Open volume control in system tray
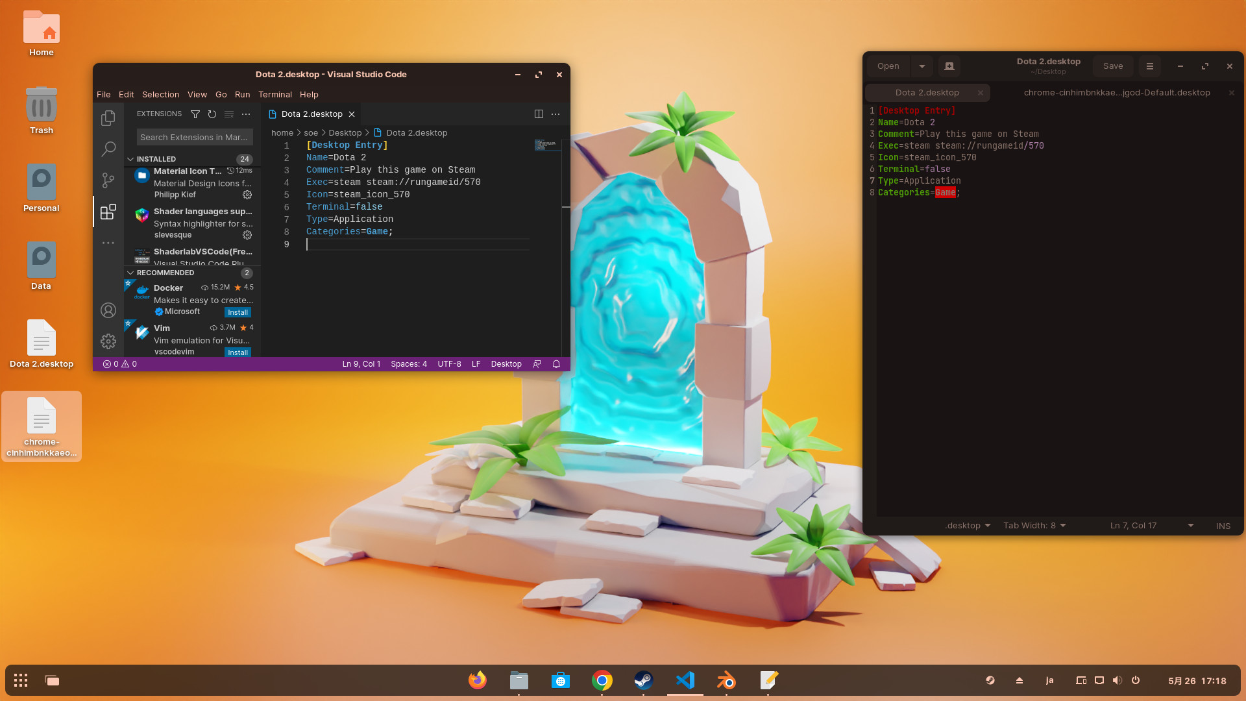This screenshot has height=701, width=1246. tap(1117, 680)
